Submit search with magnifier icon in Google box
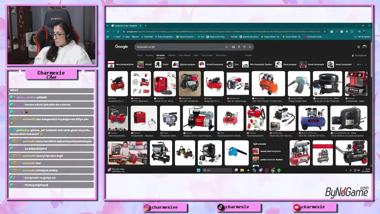 click(250, 47)
